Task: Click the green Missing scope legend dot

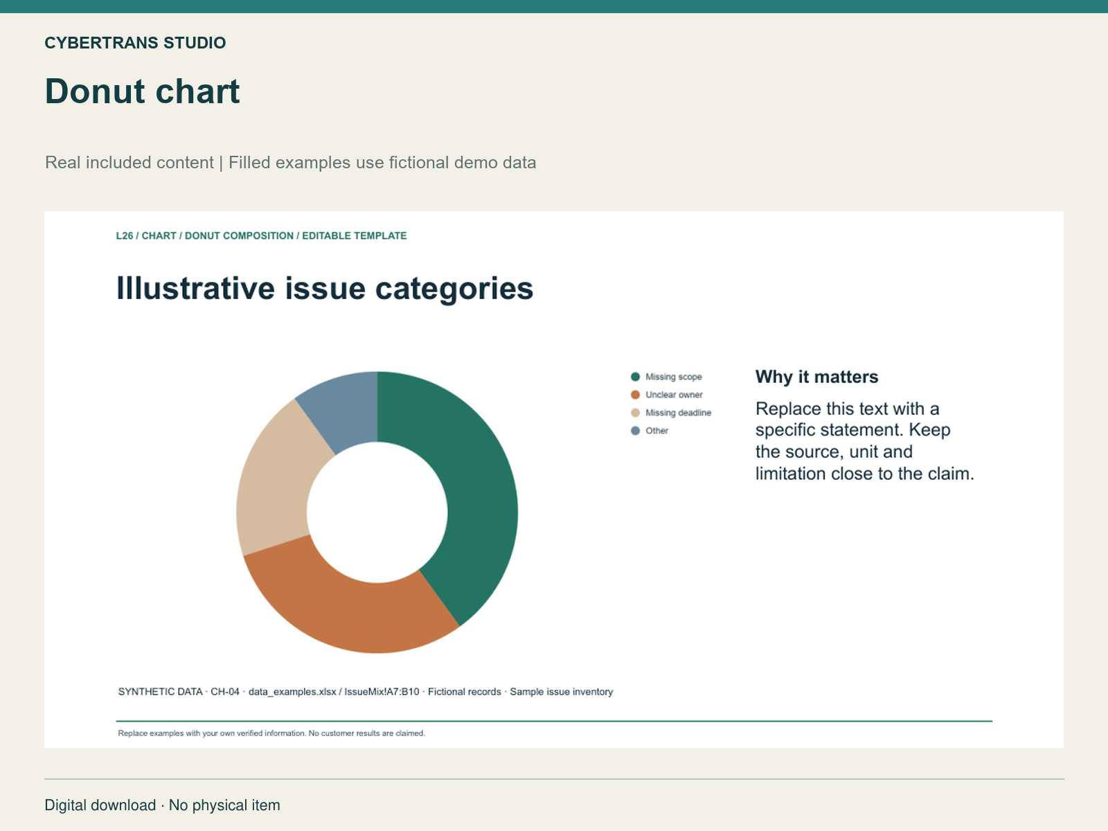Action: pos(635,377)
